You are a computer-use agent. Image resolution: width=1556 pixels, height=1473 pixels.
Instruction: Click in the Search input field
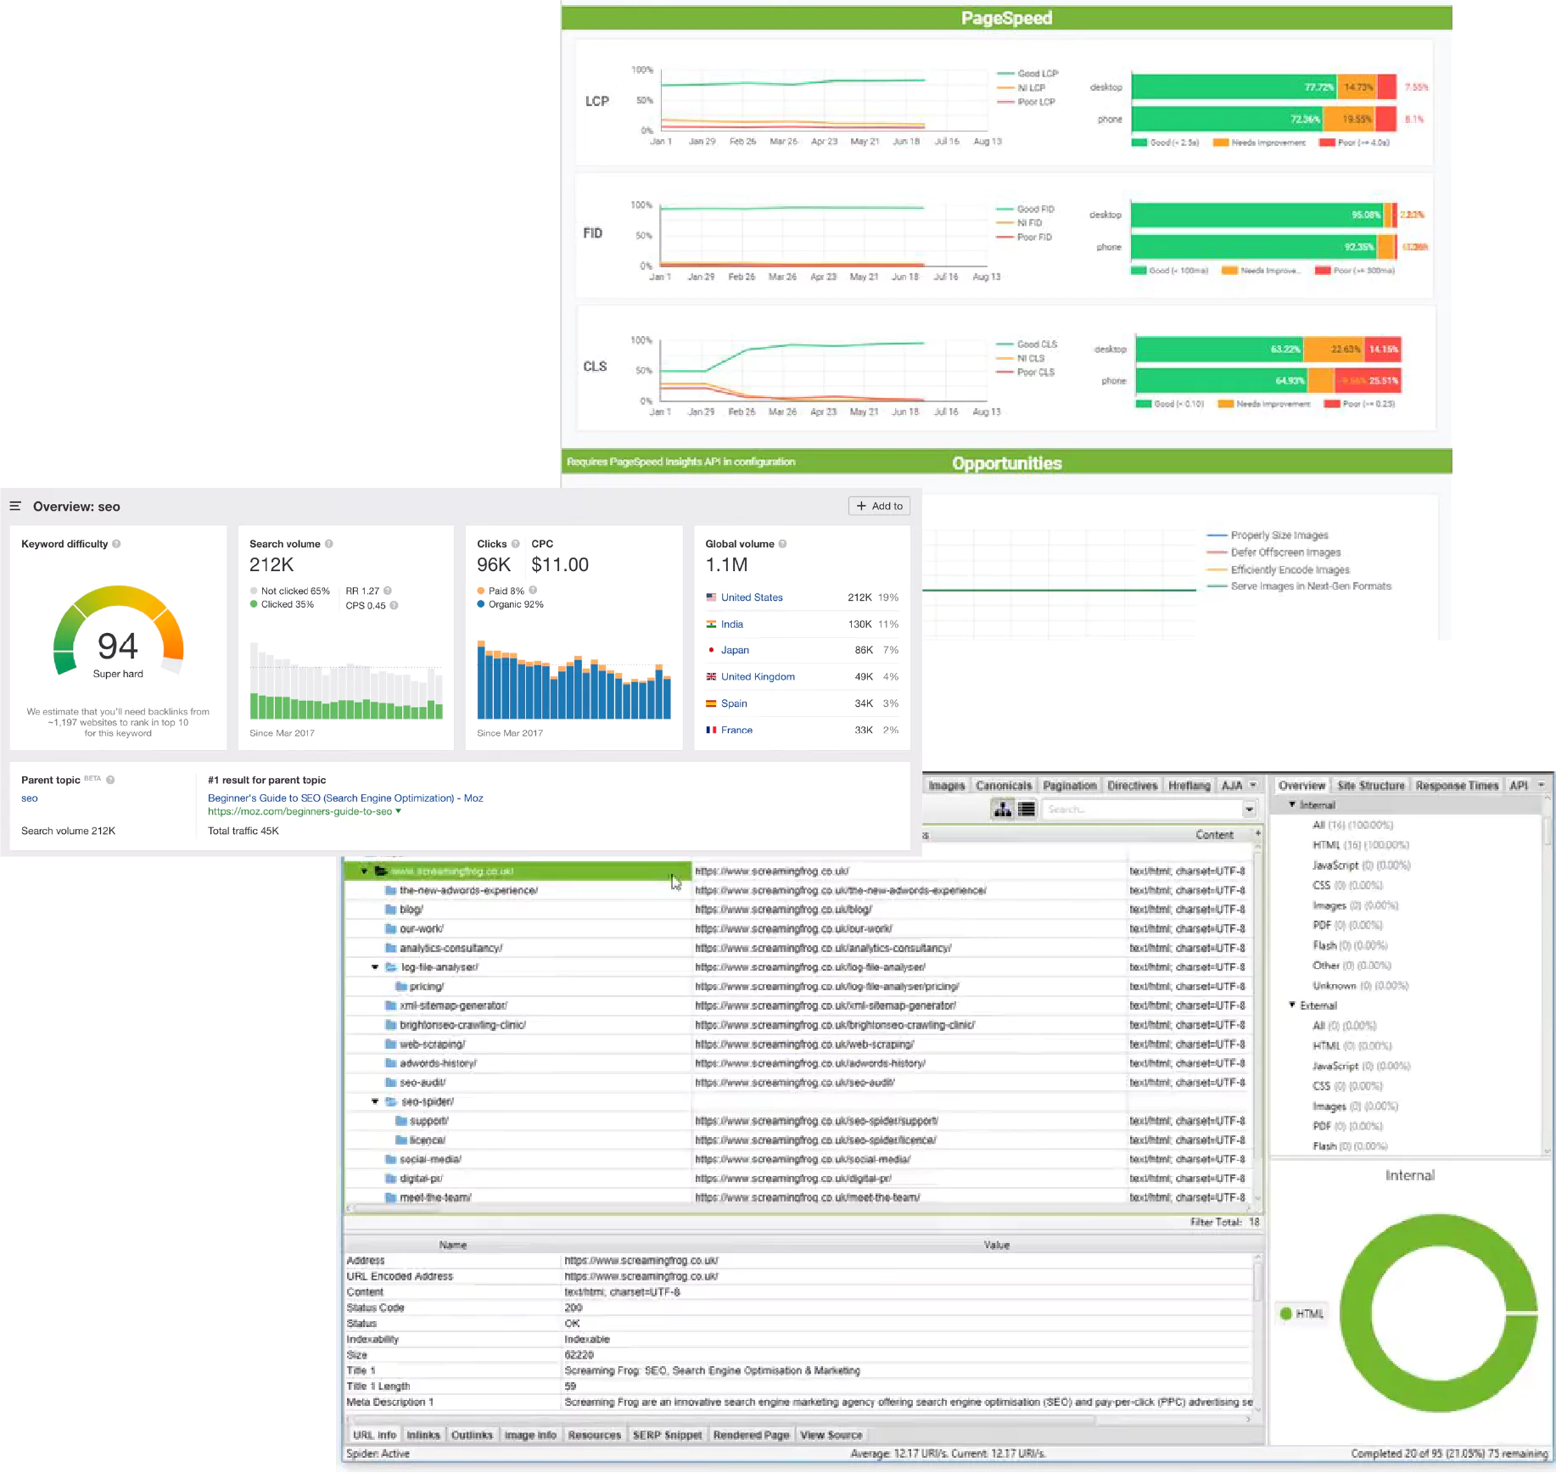tap(1141, 809)
